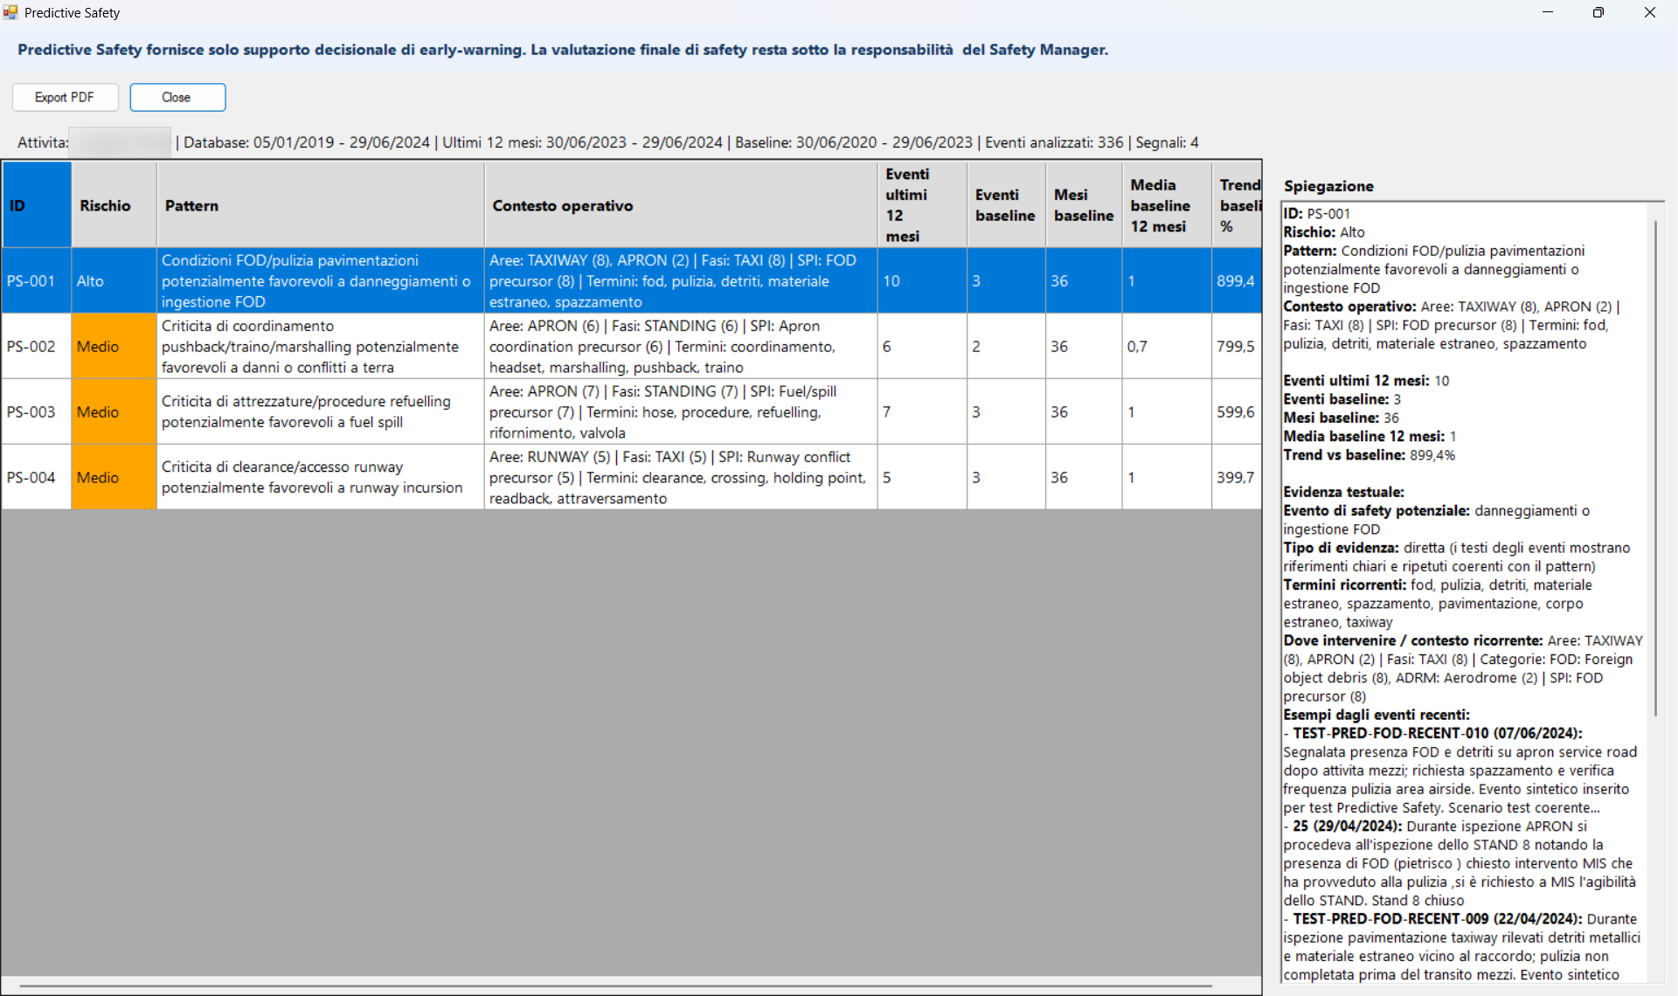Sort by the Mesi baseline column header
Screen dimensions: 1678x996
click(1084, 205)
